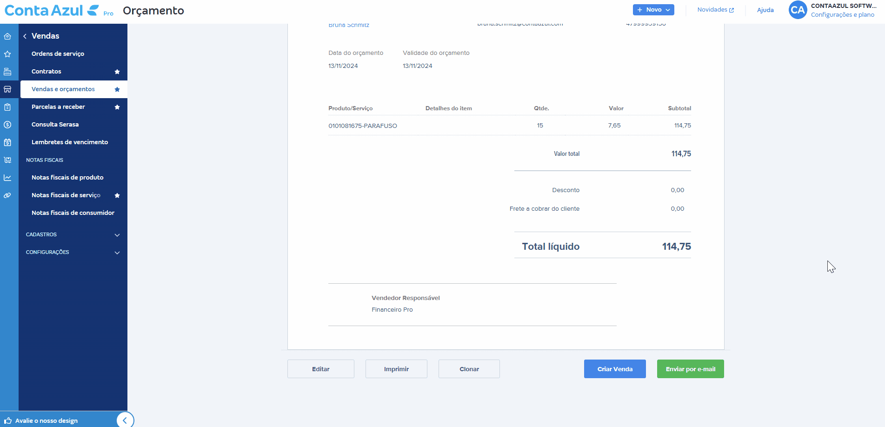Toggle favorite star for Contratos
The width and height of the screenshot is (885, 427).
point(117,72)
